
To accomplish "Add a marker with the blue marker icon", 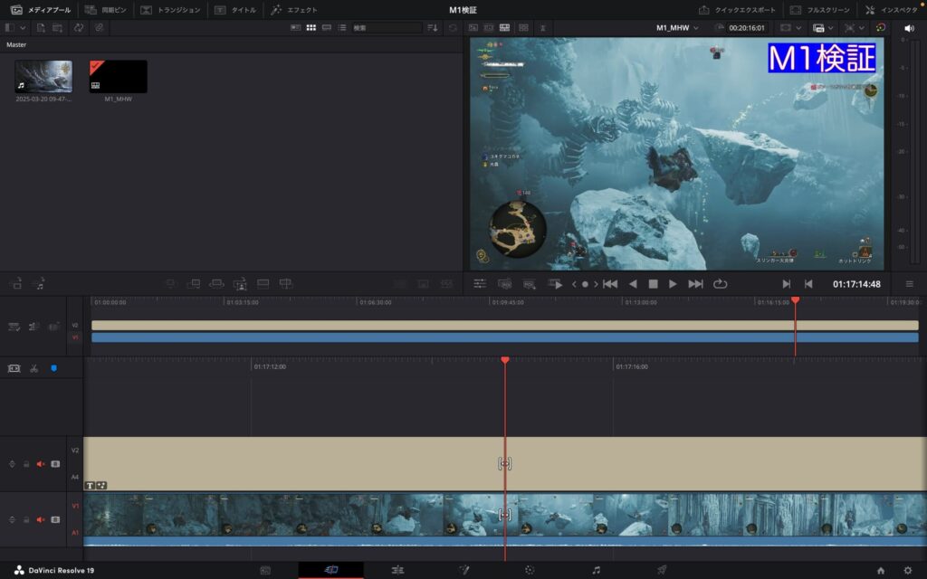I will click(x=53, y=369).
